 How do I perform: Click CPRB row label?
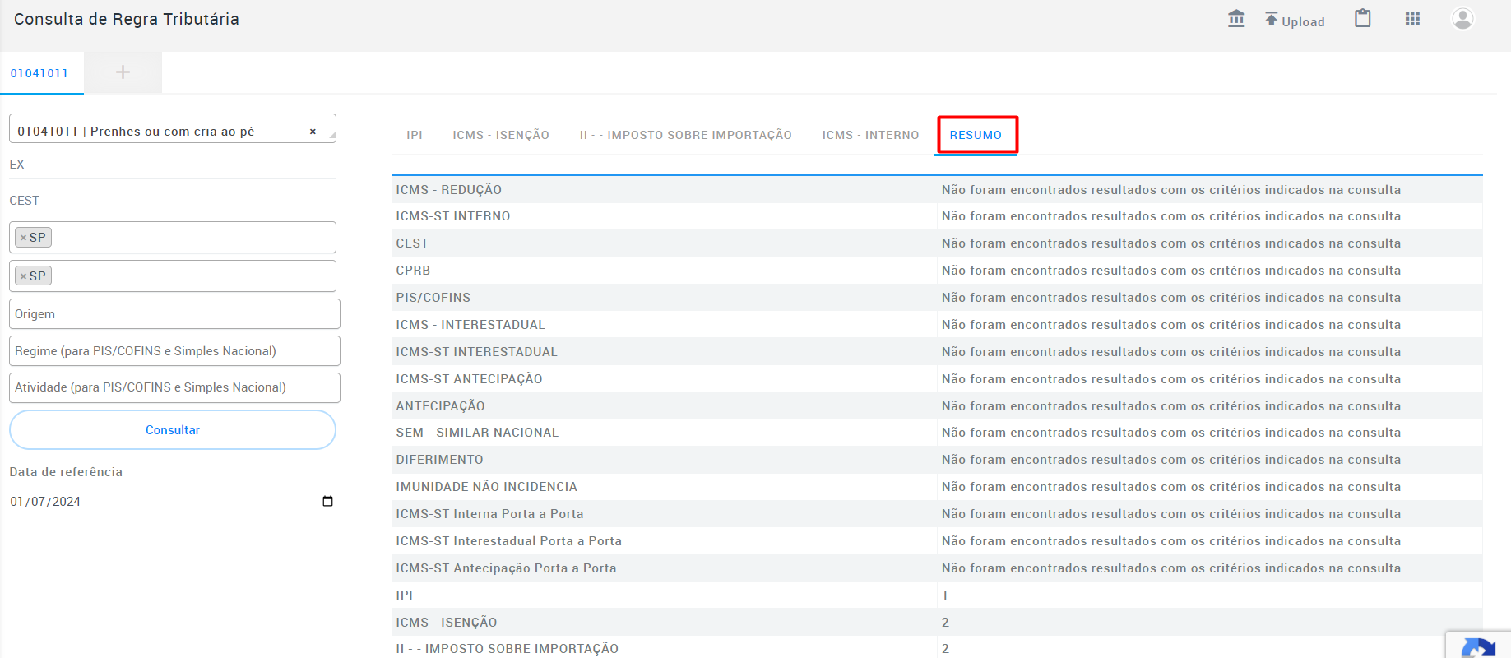413,271
